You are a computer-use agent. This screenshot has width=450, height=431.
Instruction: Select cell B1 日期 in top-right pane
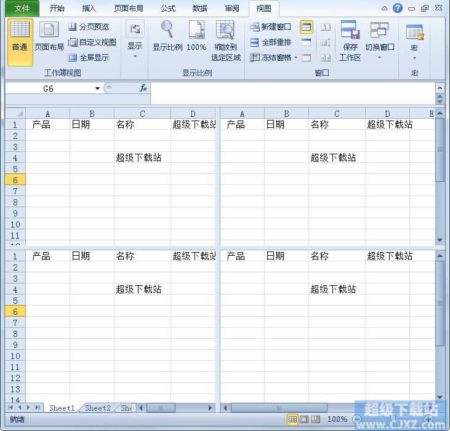tap(286, 124)
